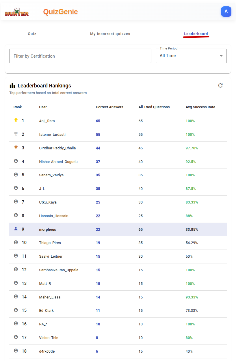Focus the Filter by Certification field
This screenshot has height=361, width=236.
(80, 56)
